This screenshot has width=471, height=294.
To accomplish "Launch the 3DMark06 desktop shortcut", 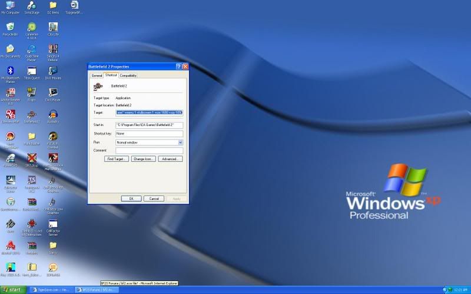I will pyautogui.click(x=53, y=270).
